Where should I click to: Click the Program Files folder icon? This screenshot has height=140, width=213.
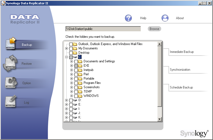click(80, 83)
